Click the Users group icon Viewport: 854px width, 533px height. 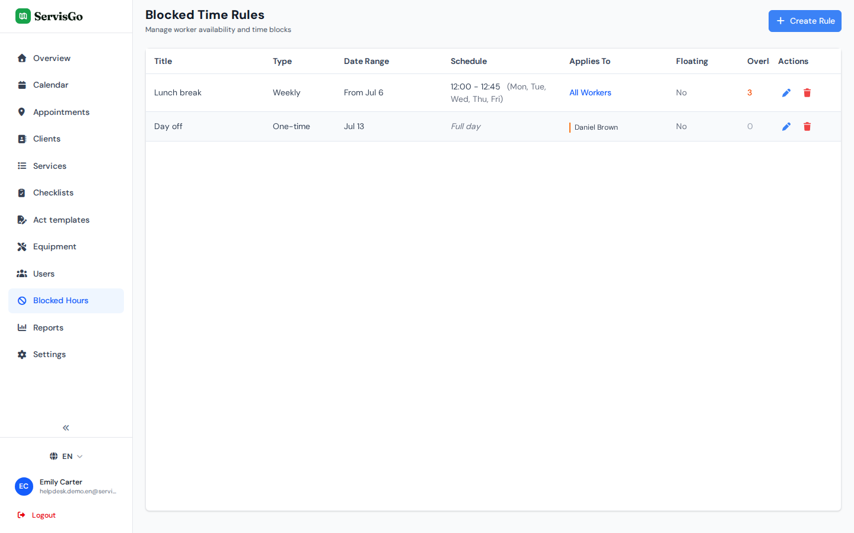click(22, 274)
